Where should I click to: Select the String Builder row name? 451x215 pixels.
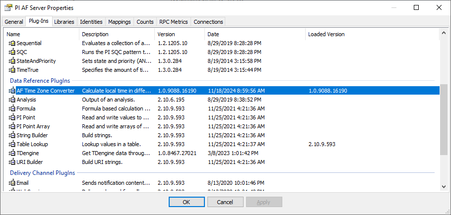point(32,135)
